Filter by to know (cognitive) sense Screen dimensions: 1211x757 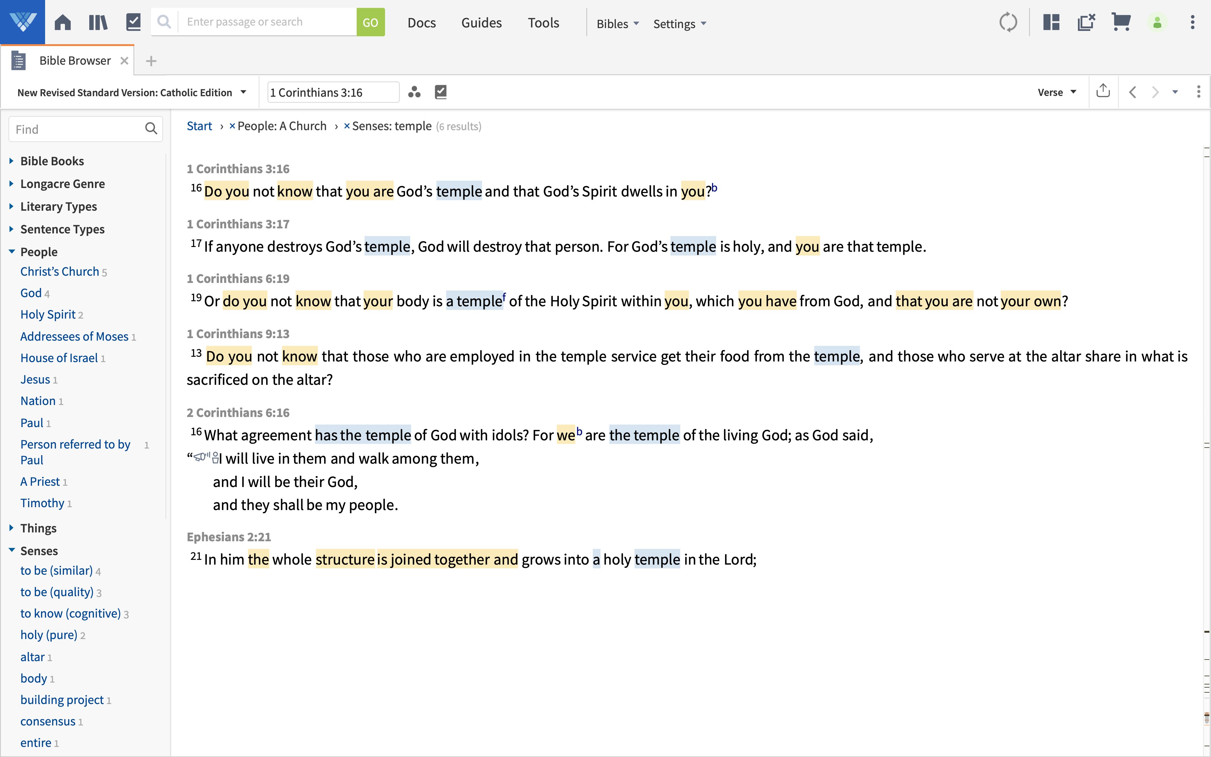click(71, 613)
